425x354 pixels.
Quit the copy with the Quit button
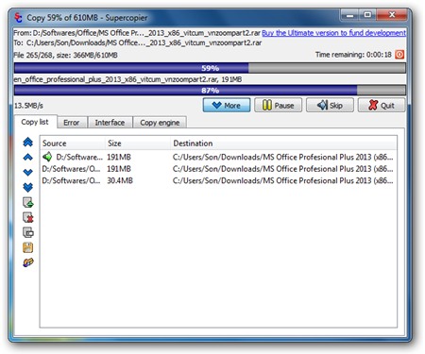(382, 105)
